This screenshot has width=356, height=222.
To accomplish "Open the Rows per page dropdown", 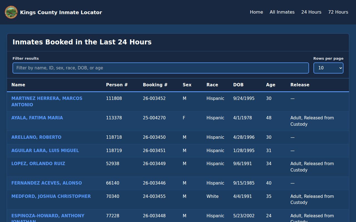I will click(328, 68).
